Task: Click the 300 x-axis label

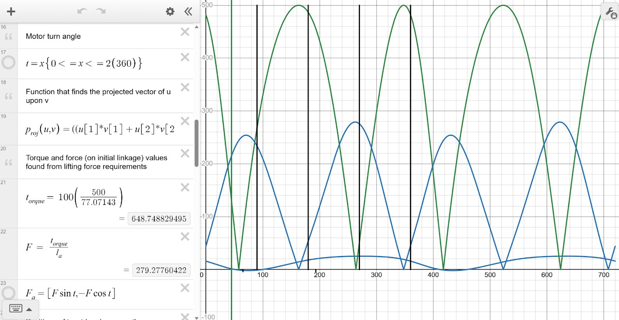Action: pyautogui.click(x=376, y=275)
